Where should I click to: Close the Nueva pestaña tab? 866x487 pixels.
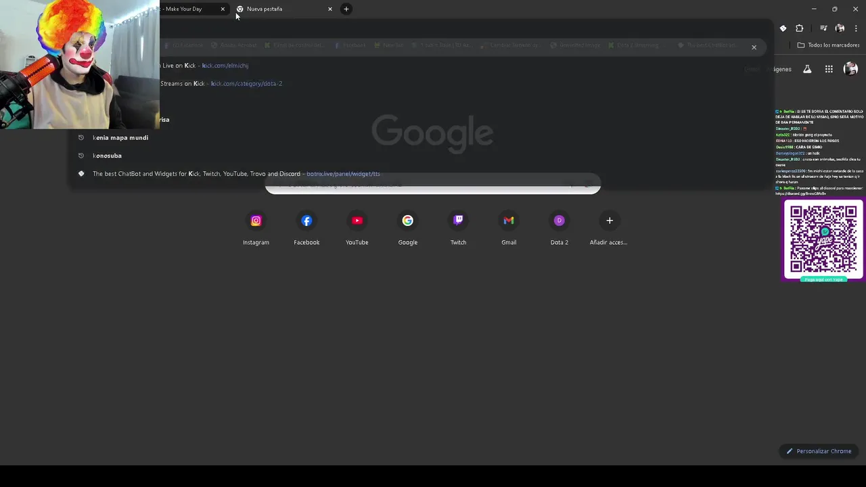[x=330, y=9]
